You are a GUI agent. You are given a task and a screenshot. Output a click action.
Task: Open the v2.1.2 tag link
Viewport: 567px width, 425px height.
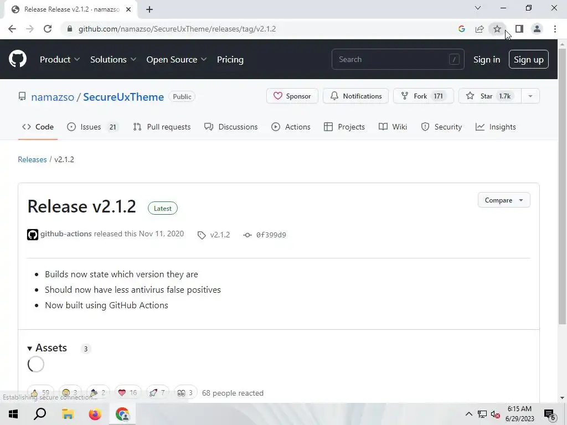pos(214,235)
